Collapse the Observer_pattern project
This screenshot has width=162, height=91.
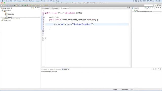(x=2, y=10)
